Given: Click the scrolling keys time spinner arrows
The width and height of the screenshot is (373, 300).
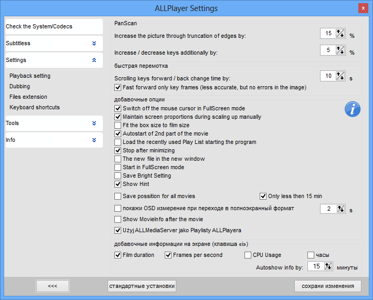Looking at the screenshot, I should [x=340, y=76].
